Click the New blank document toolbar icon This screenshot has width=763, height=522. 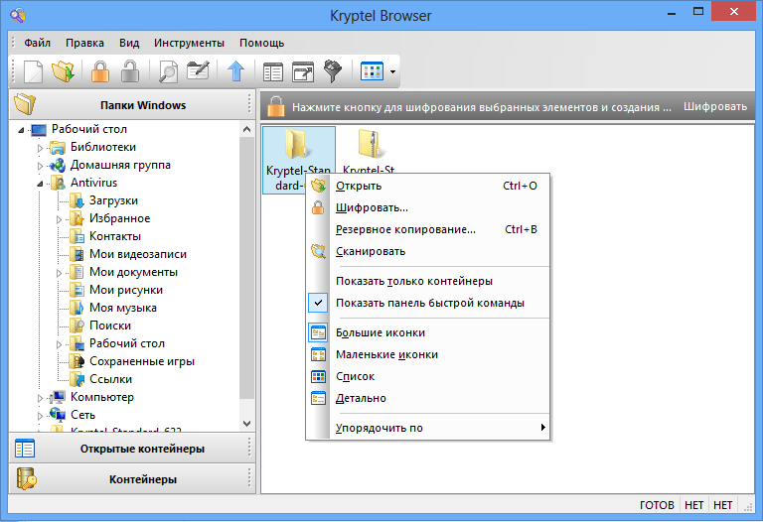pos(34,71)
